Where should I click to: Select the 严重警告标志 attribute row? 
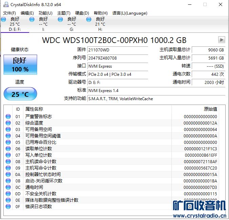point(111,116)
